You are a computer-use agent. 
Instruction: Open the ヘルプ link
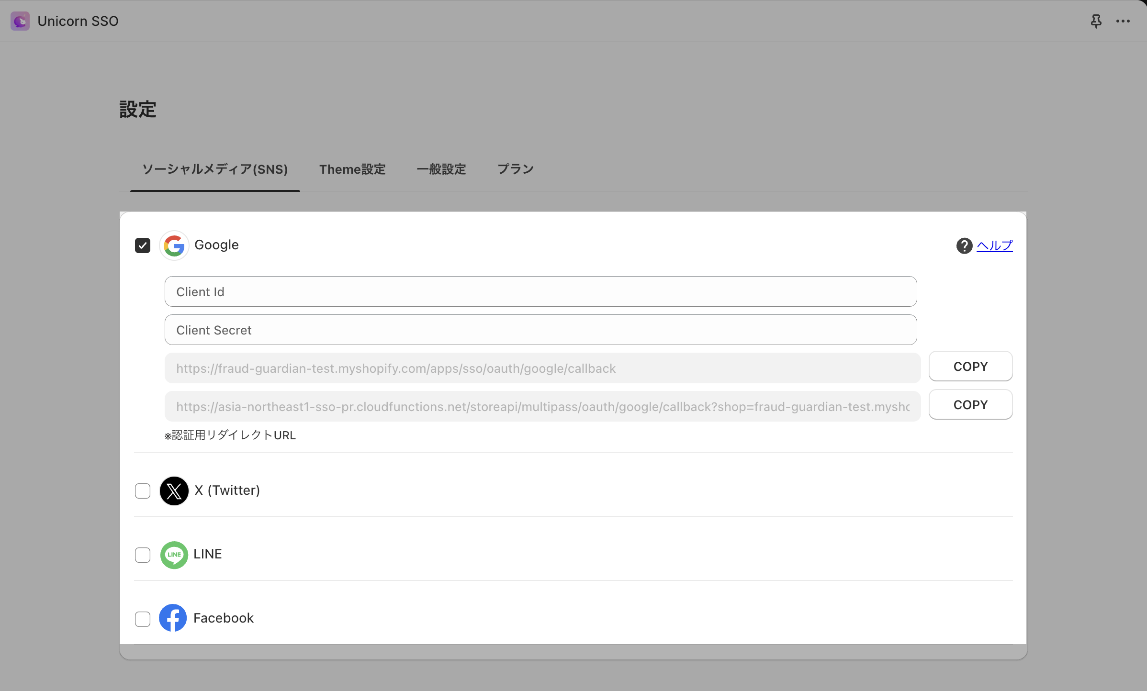tap(994, 245)
